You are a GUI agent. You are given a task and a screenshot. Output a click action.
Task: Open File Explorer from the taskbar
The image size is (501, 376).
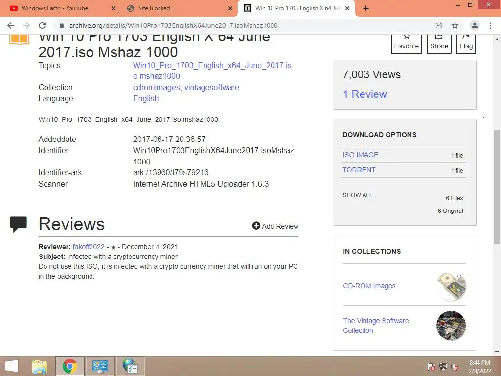[x=40, y=366]
